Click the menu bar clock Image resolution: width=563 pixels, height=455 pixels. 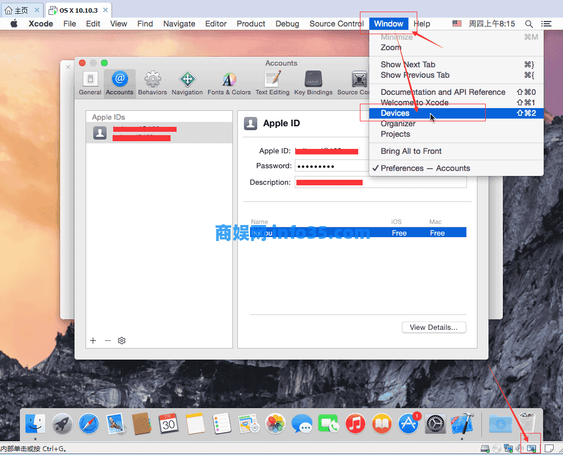tap(492, 24)
